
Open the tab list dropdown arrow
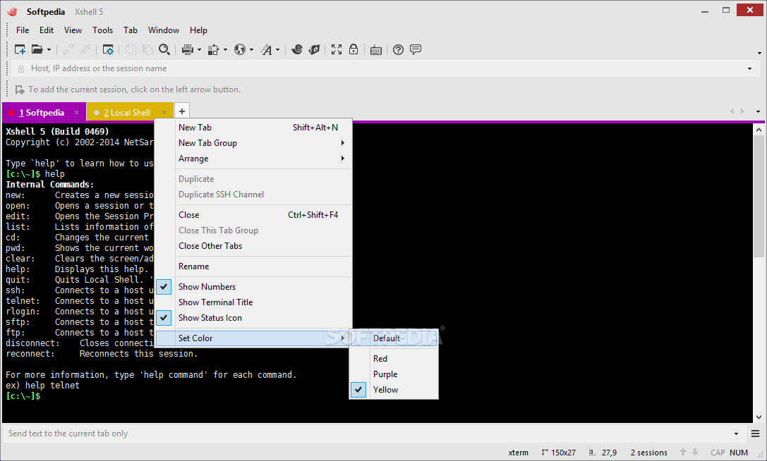click(759, 111)
